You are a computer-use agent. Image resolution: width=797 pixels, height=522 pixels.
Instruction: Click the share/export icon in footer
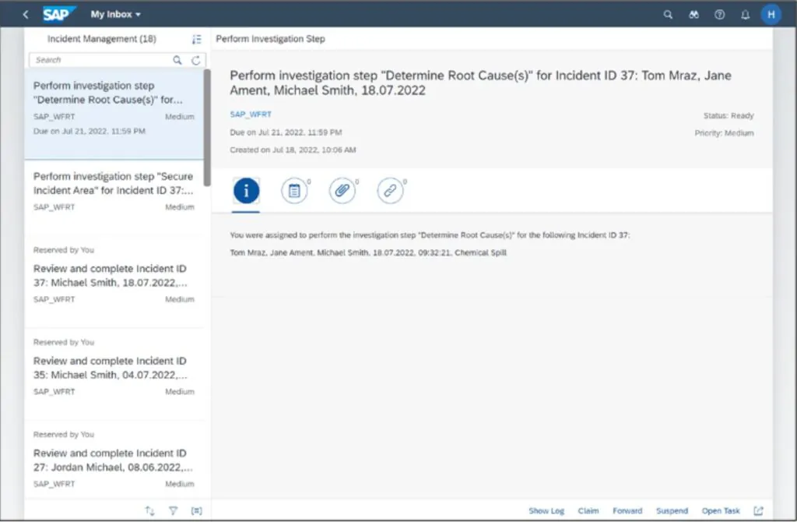[x=758, y=511]
